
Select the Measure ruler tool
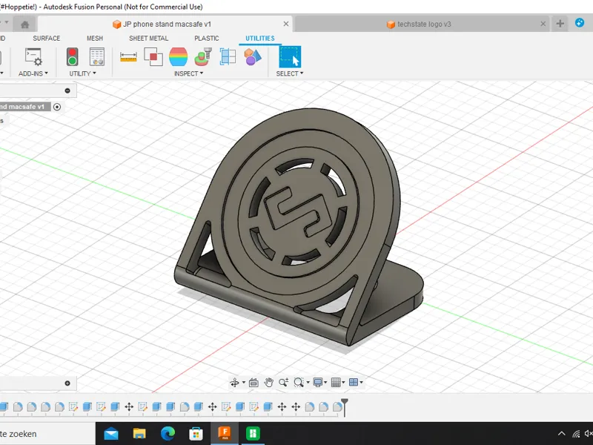coord(128,57)
